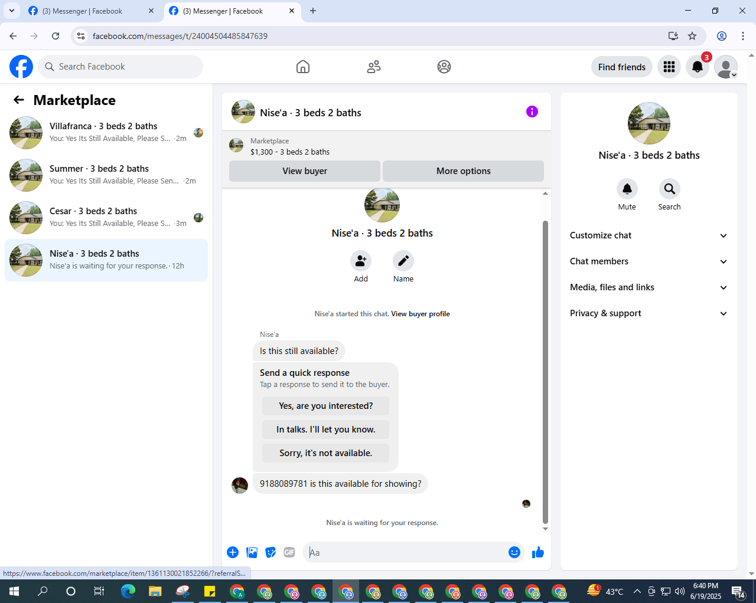This screenshot has height=603, width=756.
Task: Send a thumbs-up like
Action: [x=538, y=552]
